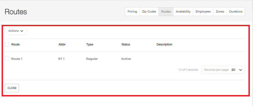Open the Route 1 entry link
The height and width of the screenshot is (106, 253).
pyautogui.click(x=17, y=59)
